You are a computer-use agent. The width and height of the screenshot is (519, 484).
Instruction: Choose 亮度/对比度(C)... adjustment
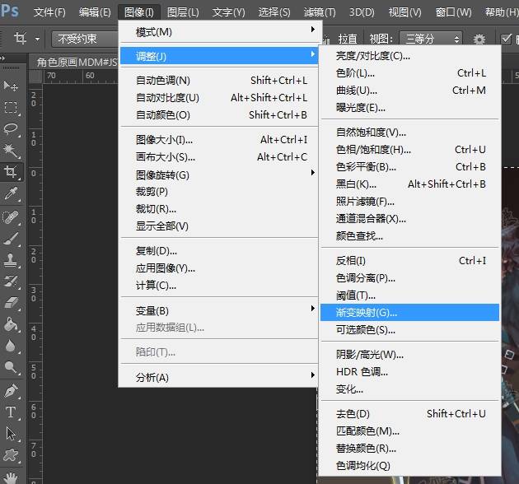409,56
